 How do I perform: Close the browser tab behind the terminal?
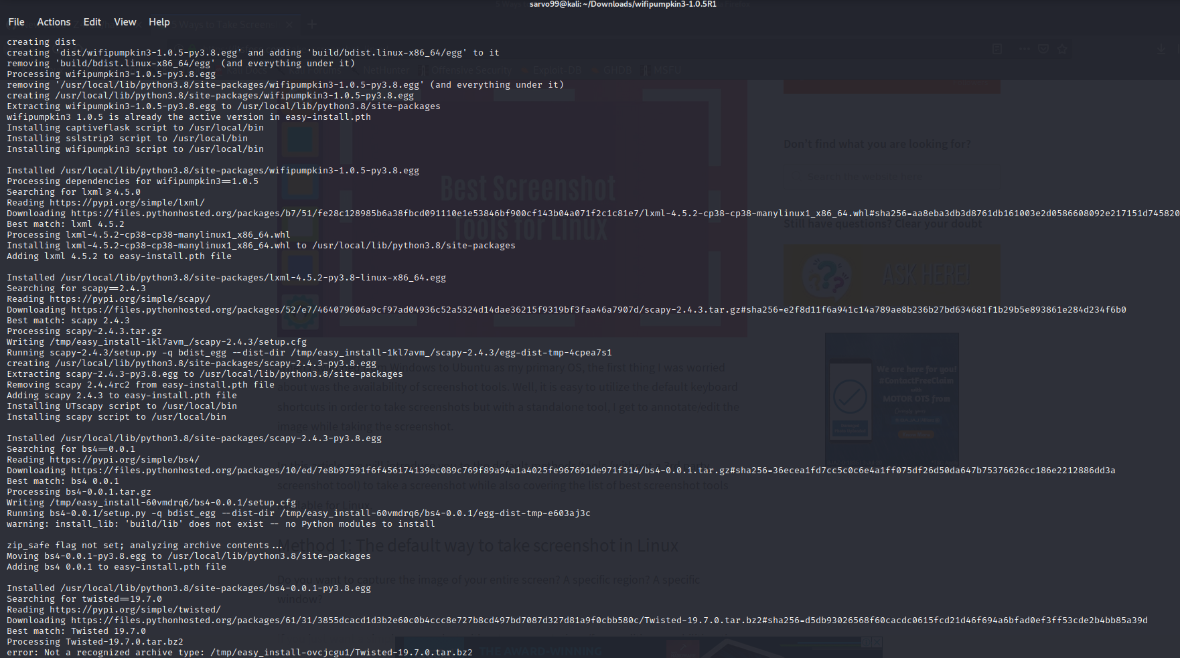[289, 24]
